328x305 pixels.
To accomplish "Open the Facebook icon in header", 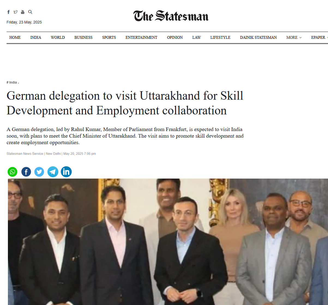I will tap(8, 12).
